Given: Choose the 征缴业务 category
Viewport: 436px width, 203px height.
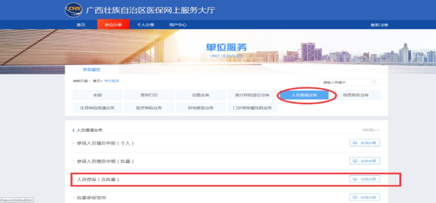Looking at the screenshot, I should [201, 95].
